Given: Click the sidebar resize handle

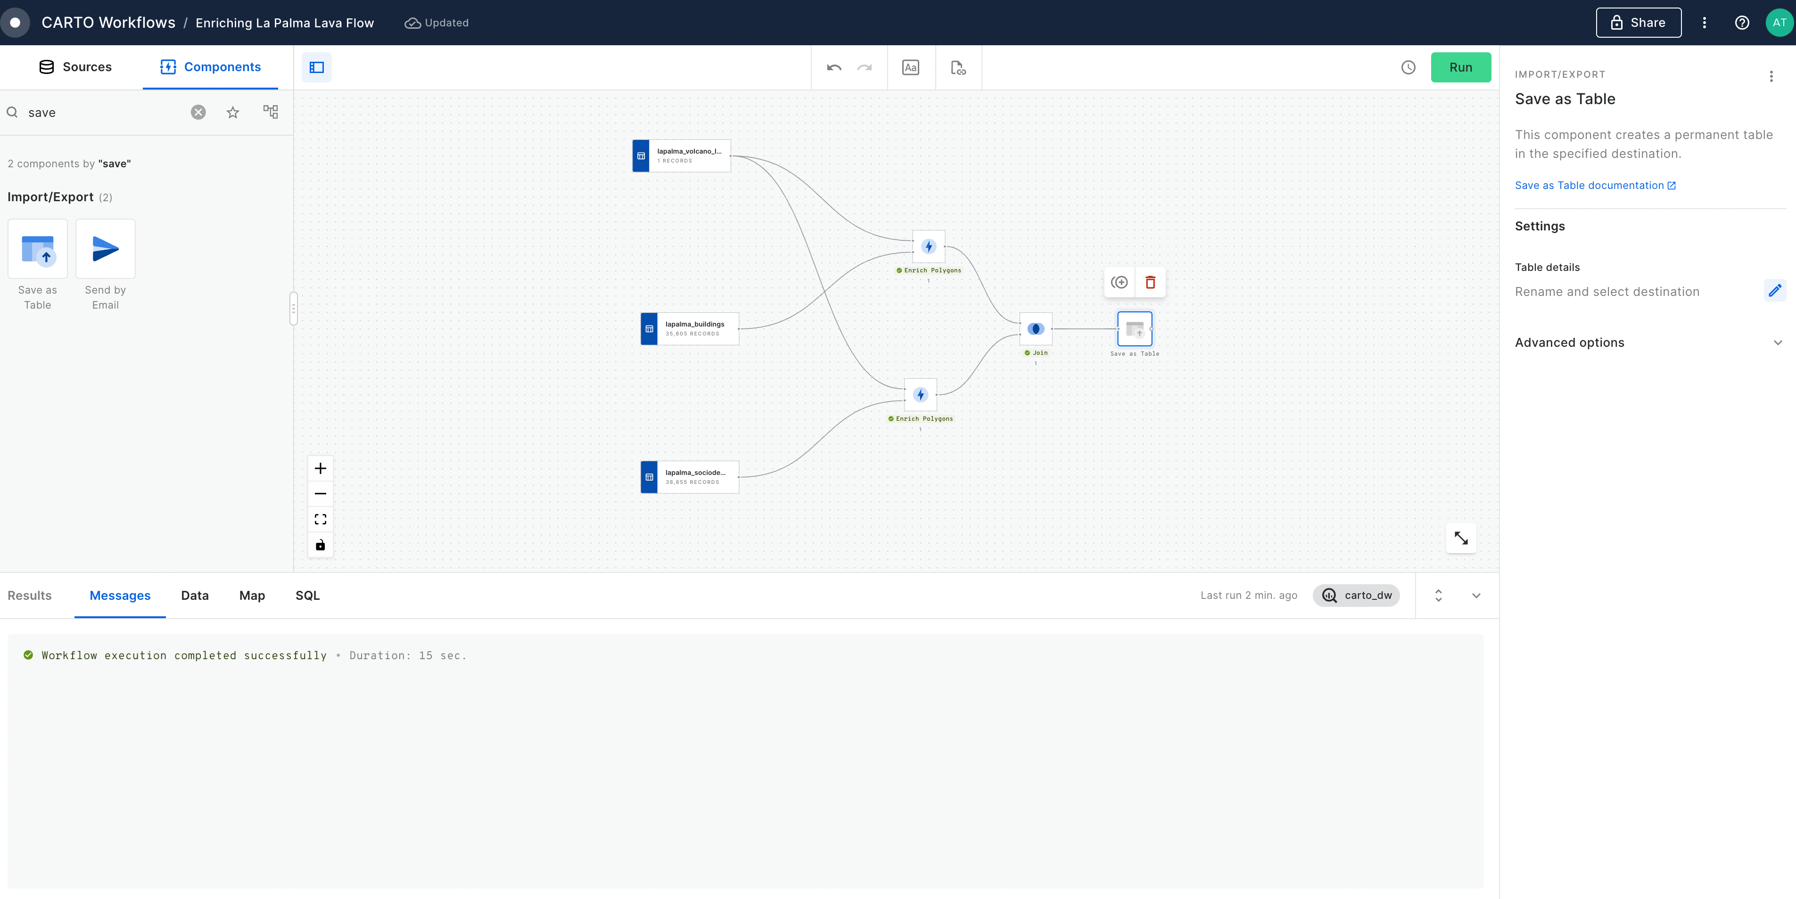Looking at the screenshot, I should (294, 308).
